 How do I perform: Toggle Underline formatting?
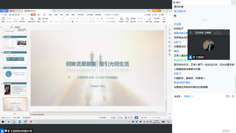pyautogui.click(x=56, y=22)
